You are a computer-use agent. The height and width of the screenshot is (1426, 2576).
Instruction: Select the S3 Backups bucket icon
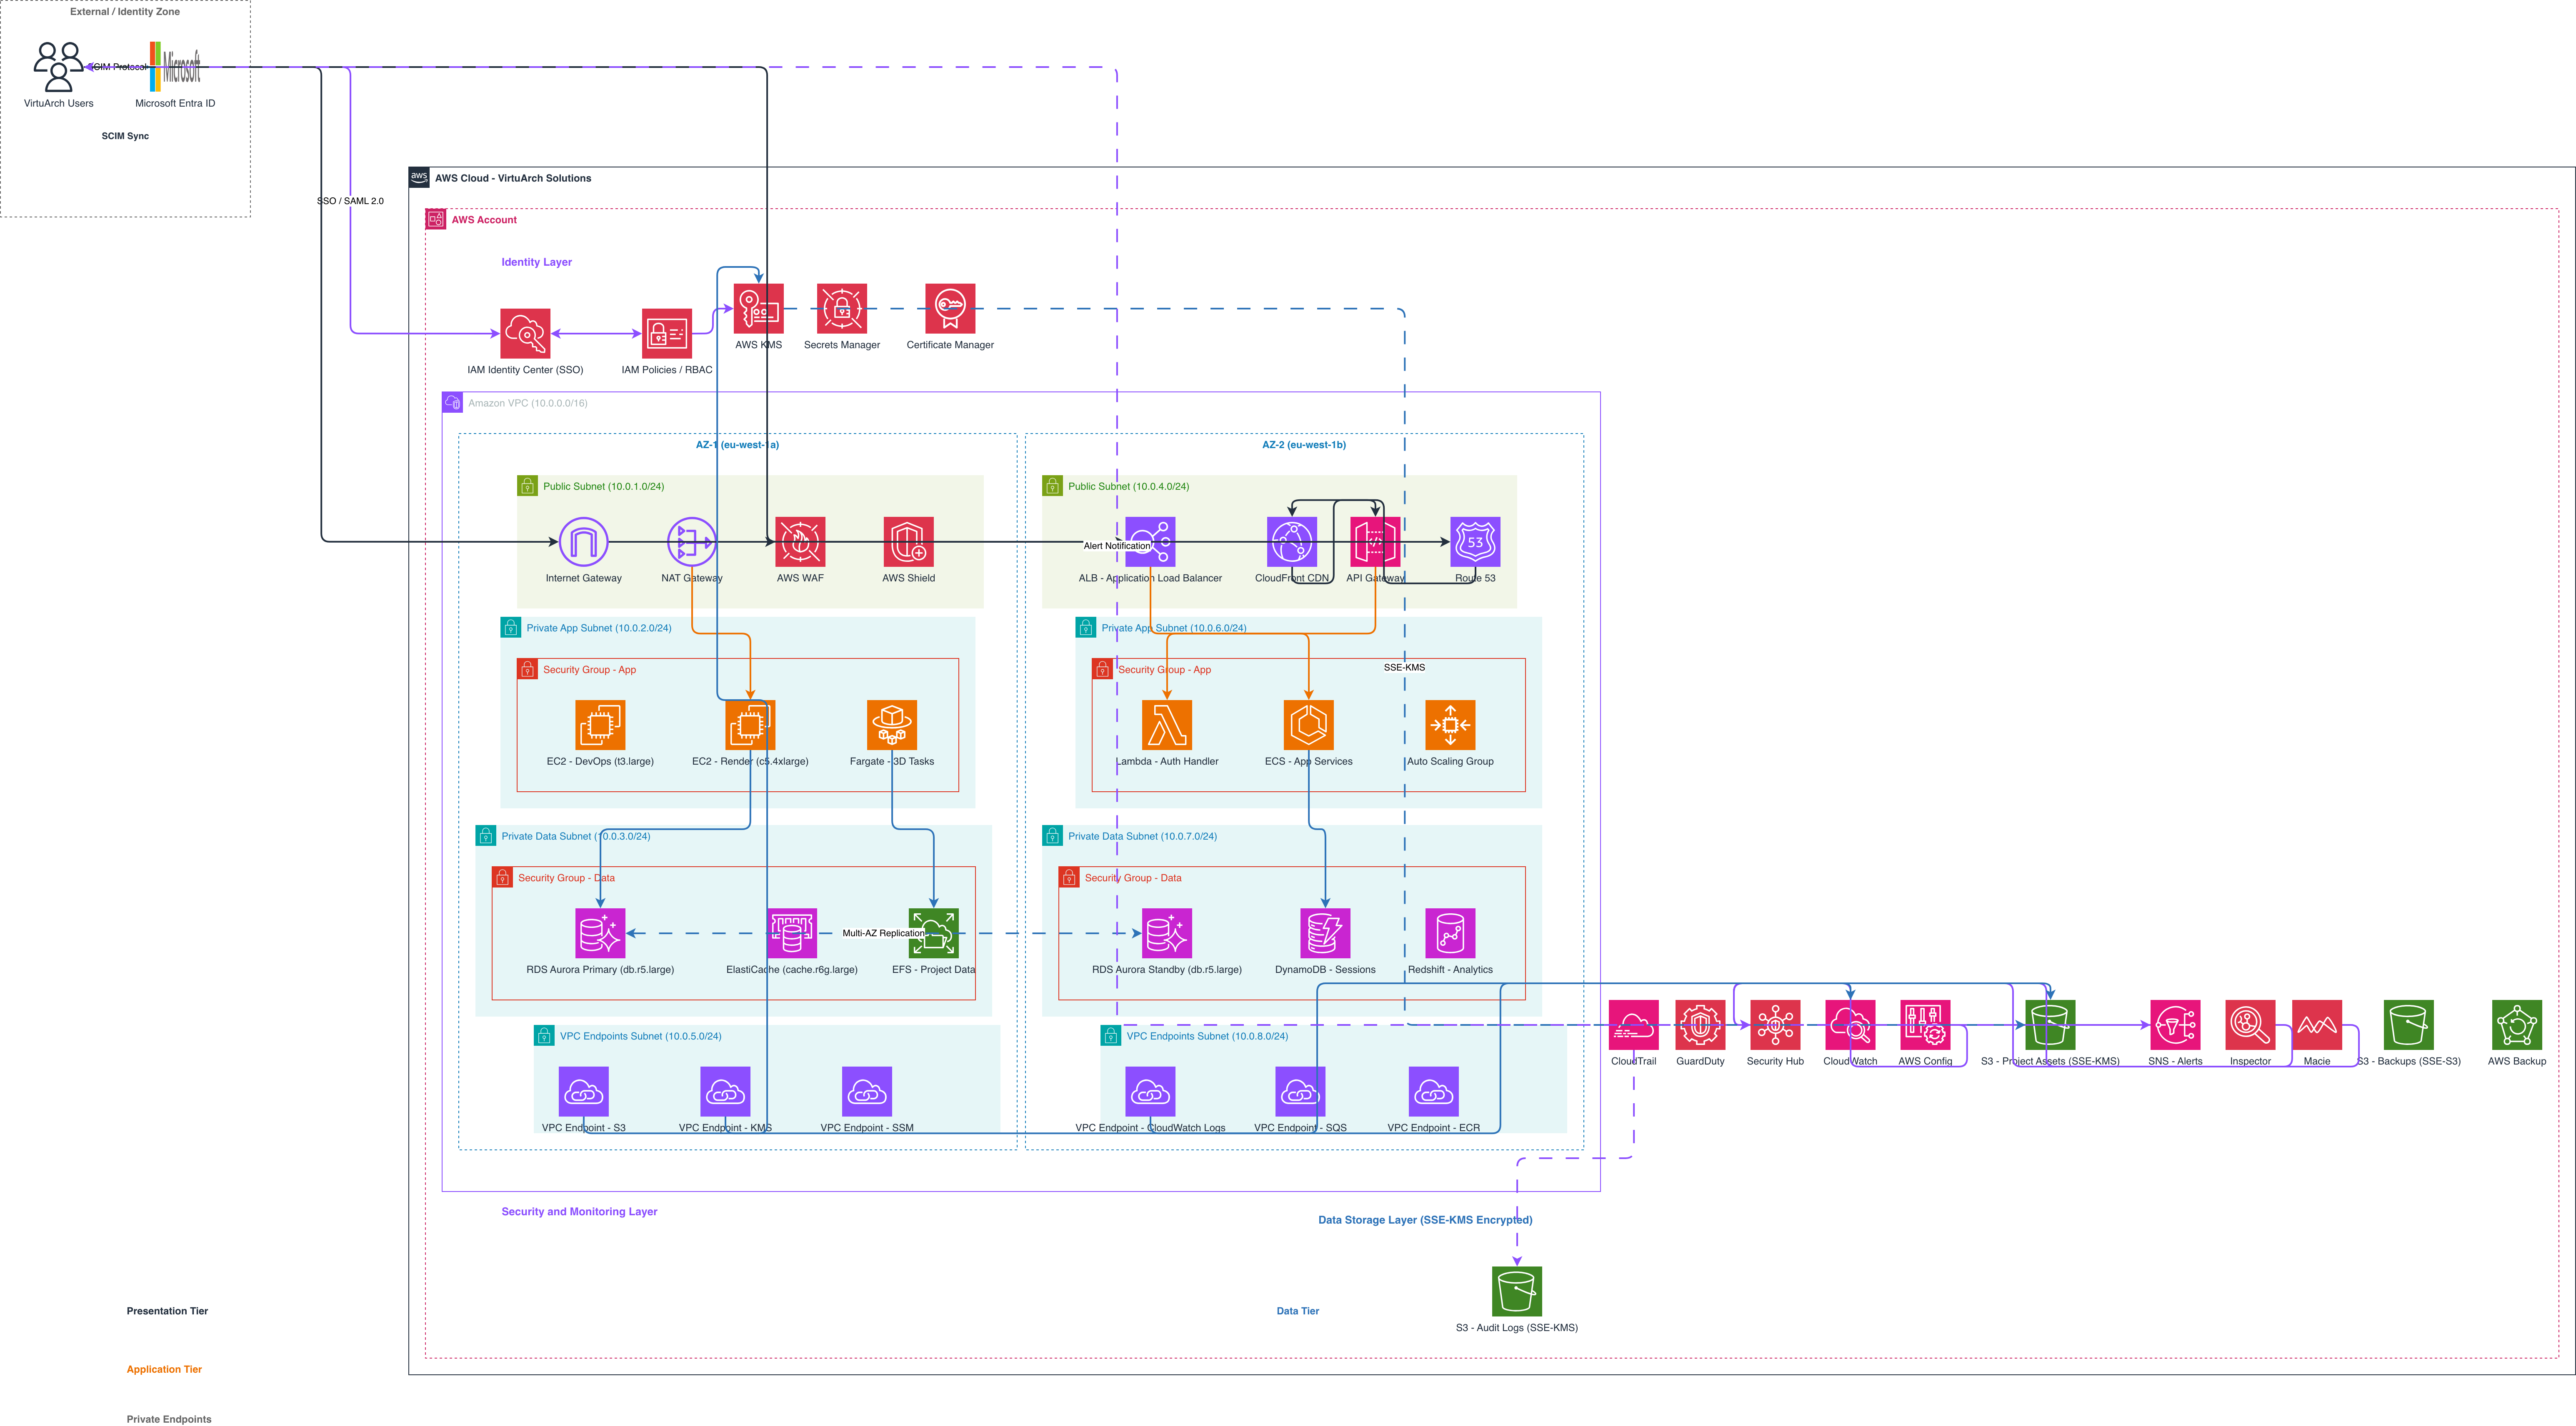click(x=2409, y=1025)
